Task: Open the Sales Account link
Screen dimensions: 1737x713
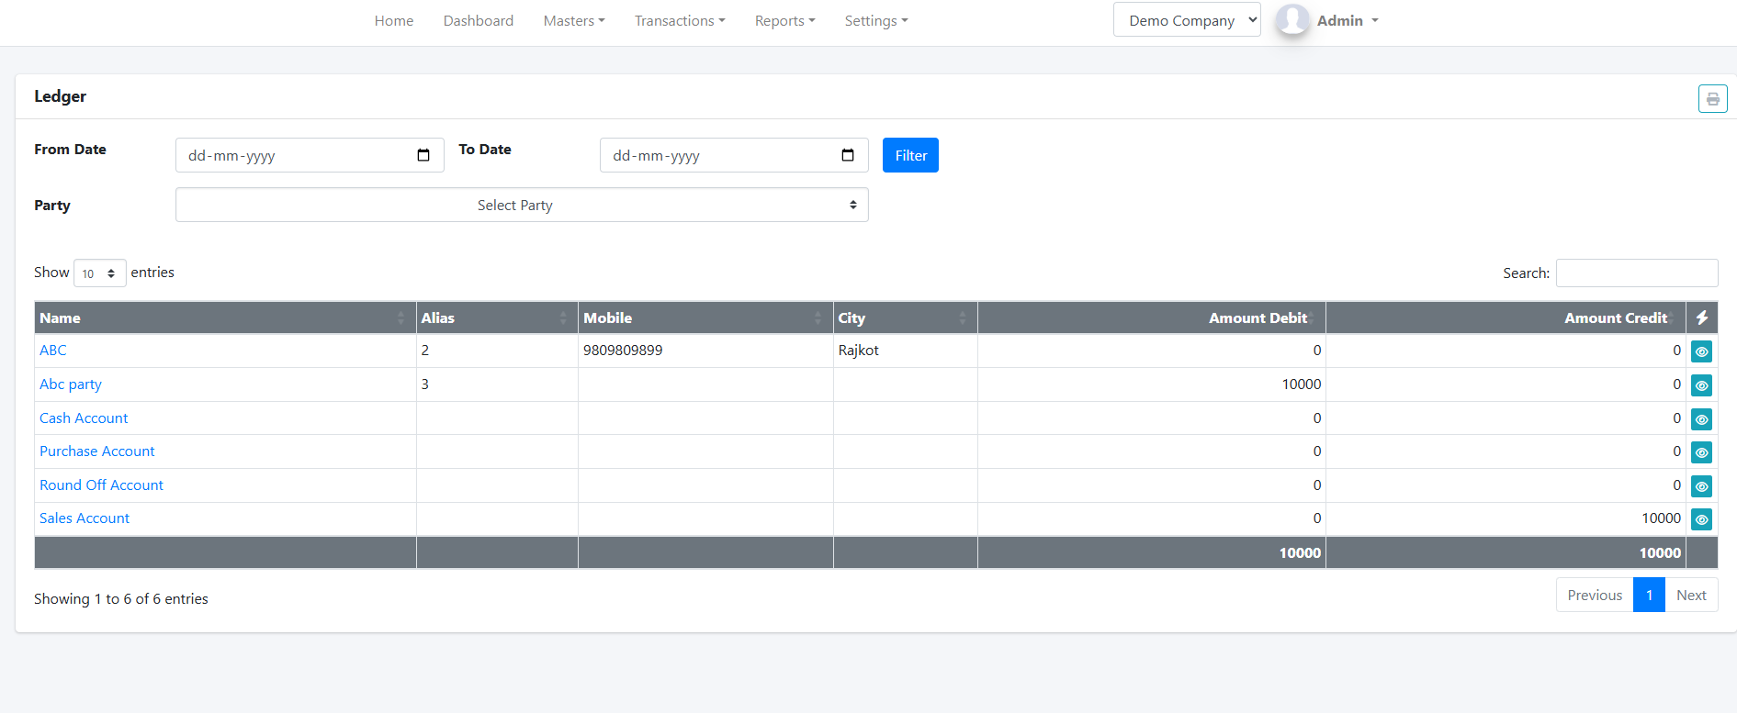Action: [x=85, y=518]
